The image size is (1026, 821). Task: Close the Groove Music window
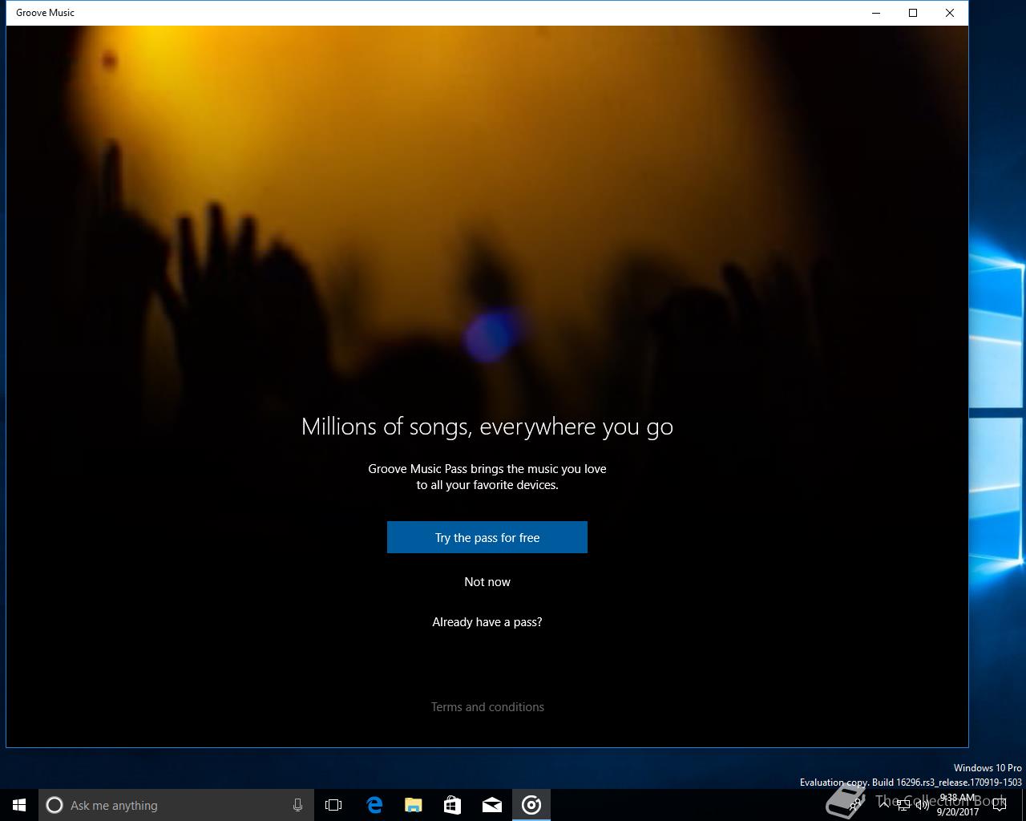(950, 13)
